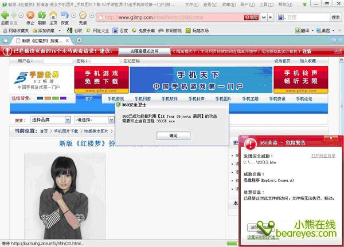Click the 忘记密码 link
The width and height of the screenshot is (344, 247).
(x=132, y=61)
